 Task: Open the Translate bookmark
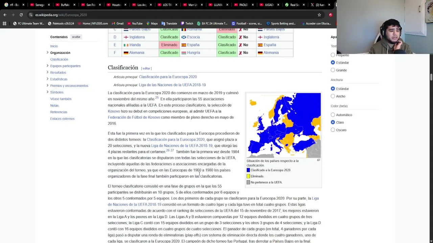[x=169, y=24]
